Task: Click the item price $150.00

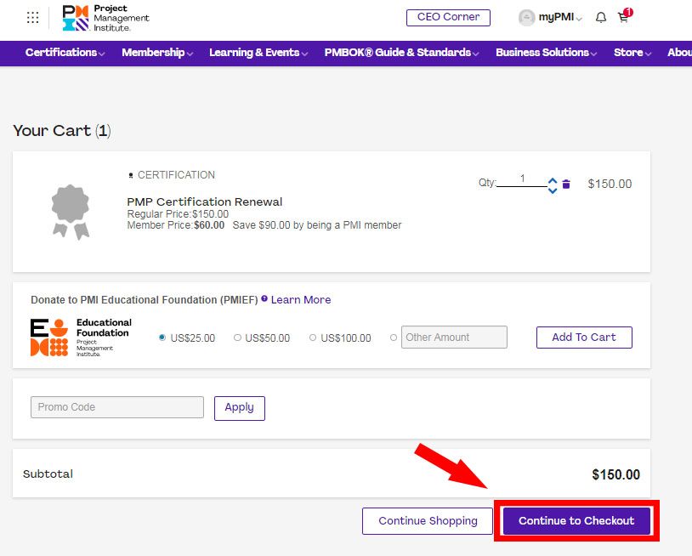Action: click(x=610, y=184)
